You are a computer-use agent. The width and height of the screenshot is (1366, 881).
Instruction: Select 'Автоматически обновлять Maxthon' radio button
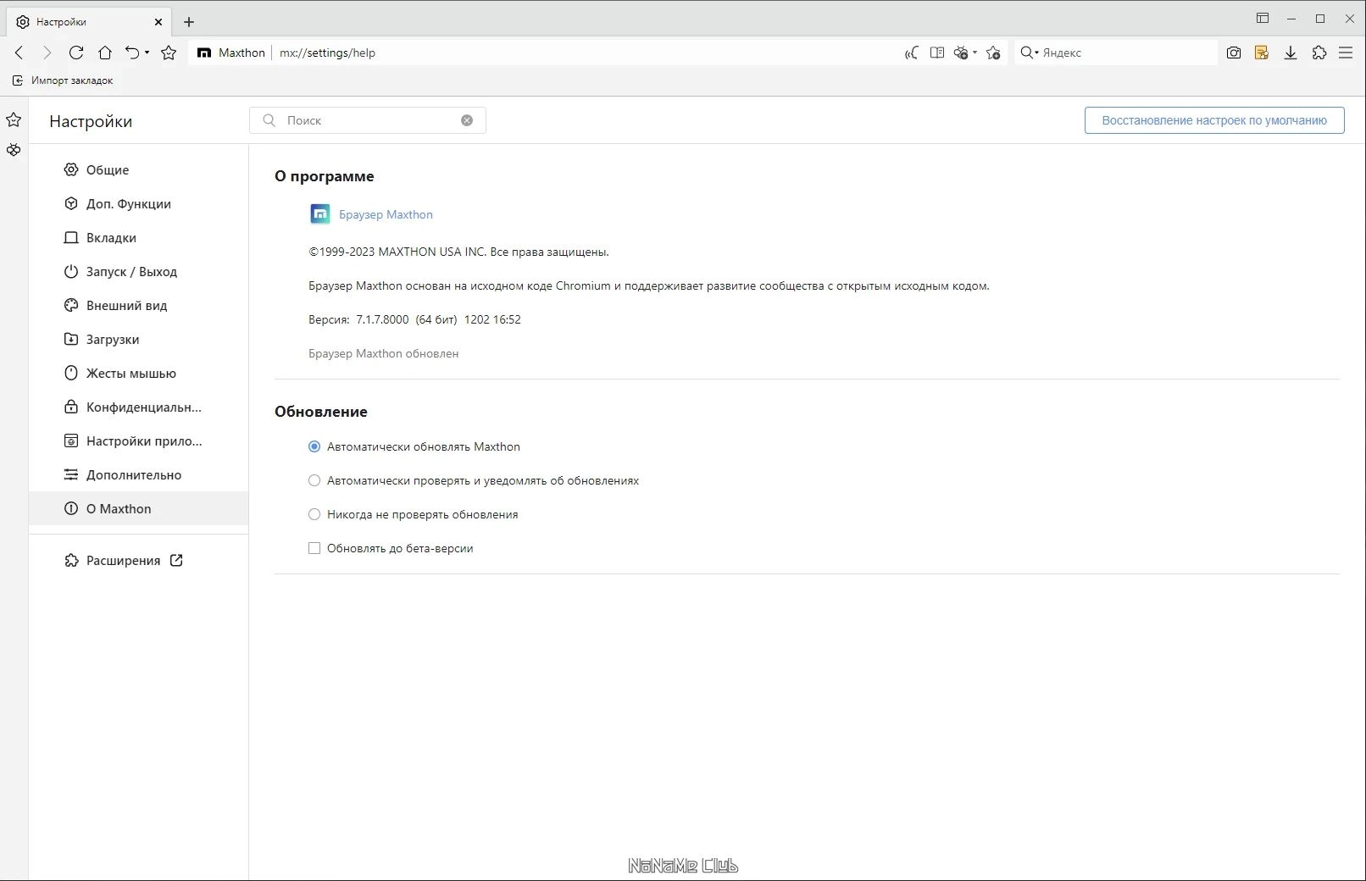point(314,446)
